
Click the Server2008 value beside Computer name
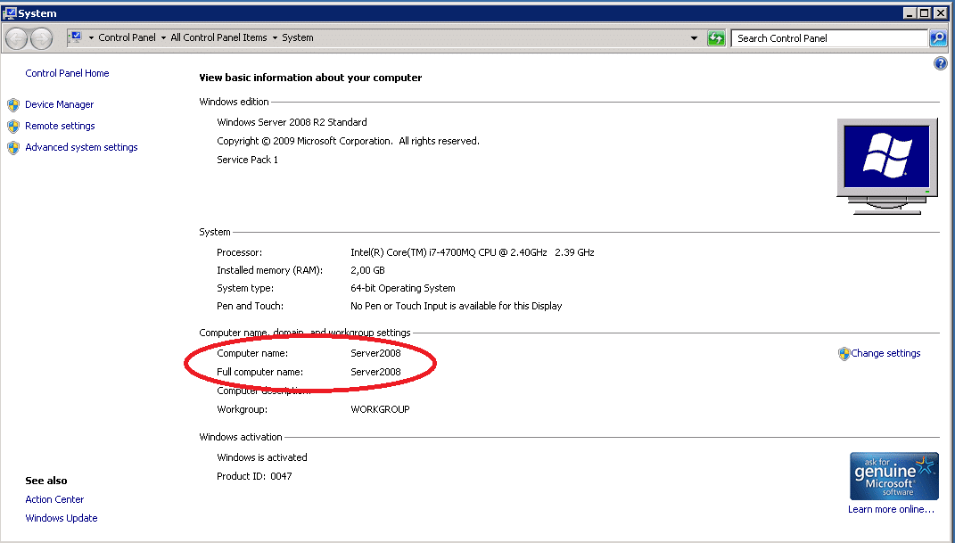point(375,354)
